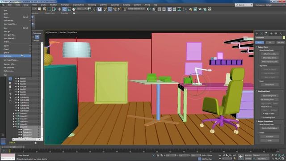Toggle the 3D Snaps button
Image resolution: width=286 pixels, height=161 pixels.
coord(105,9)
